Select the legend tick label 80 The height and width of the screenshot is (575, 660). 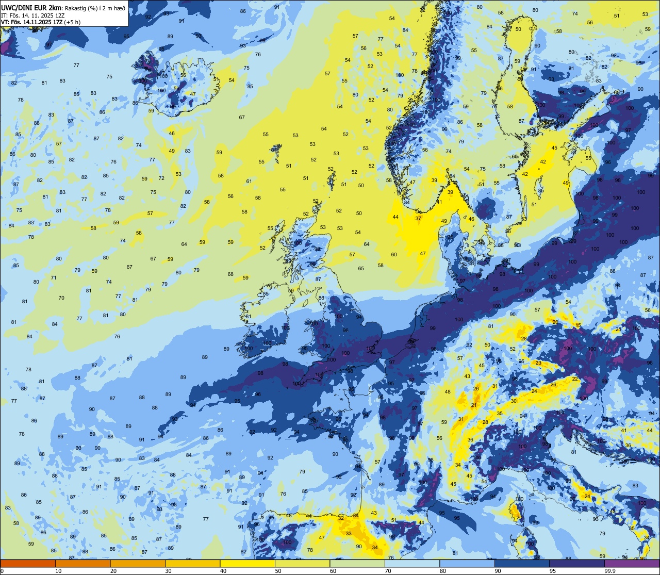point(443,571)
